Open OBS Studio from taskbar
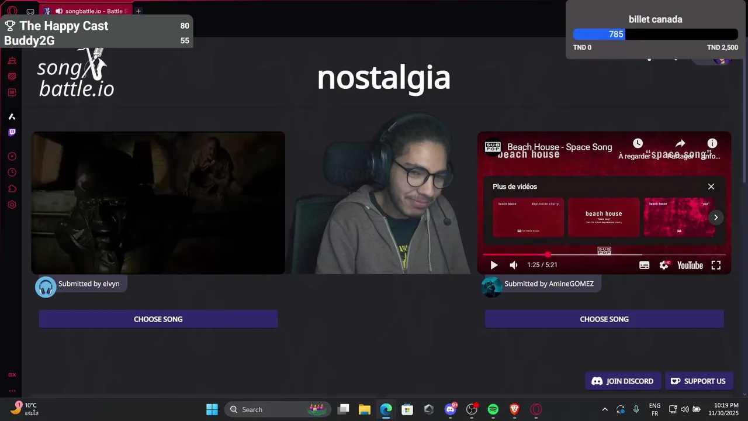Image resolution: width=748 pixels, height=421 pixels. point(472,409)
